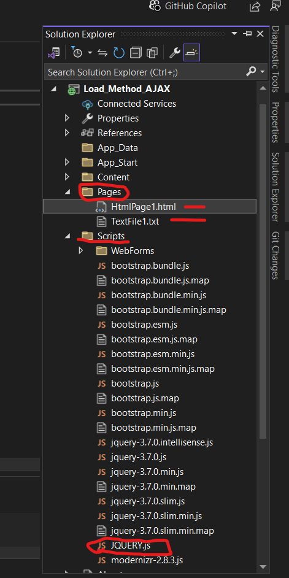289x578 pixels.
Task: Refresh the Solution Explorer
Action: point(118,53)
